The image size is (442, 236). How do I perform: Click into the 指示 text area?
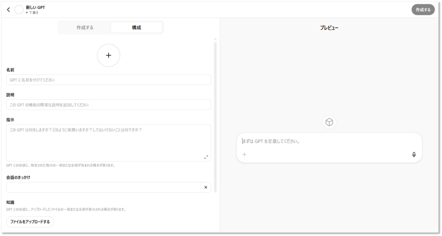[108, 143]
